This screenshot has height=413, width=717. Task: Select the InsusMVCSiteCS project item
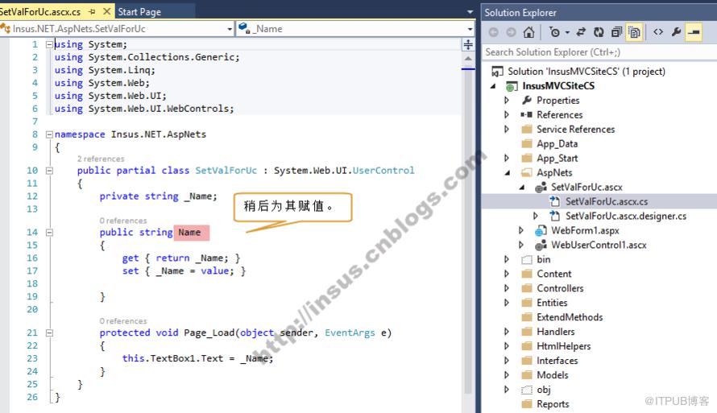[x=558, y=86]
